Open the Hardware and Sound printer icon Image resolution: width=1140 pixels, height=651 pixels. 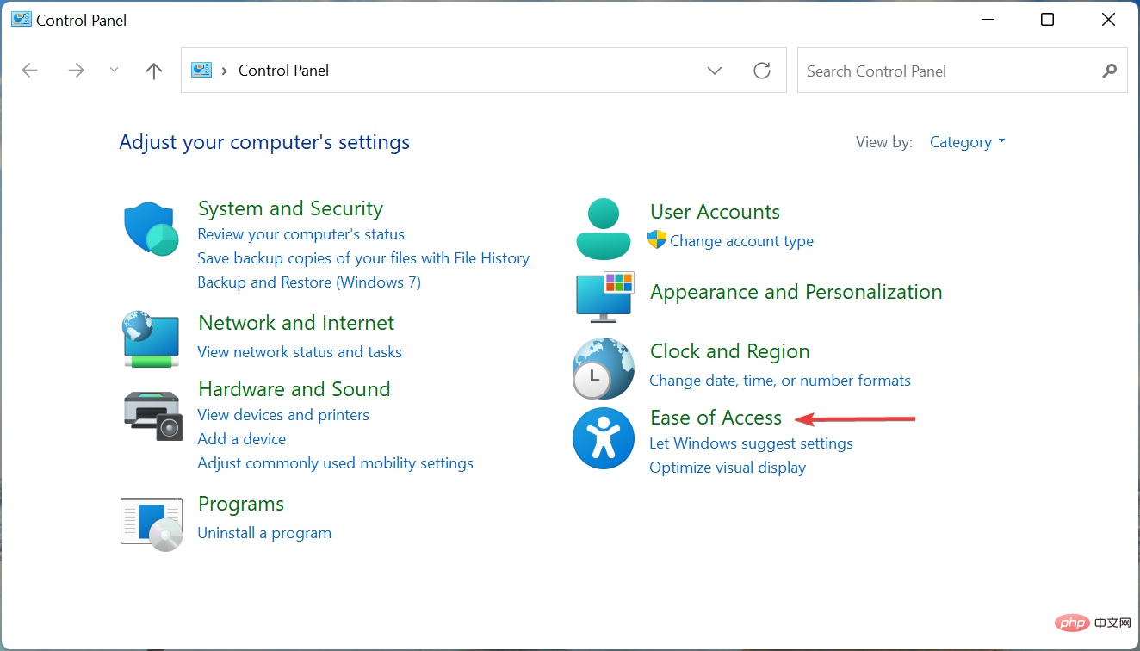point(152,415)
